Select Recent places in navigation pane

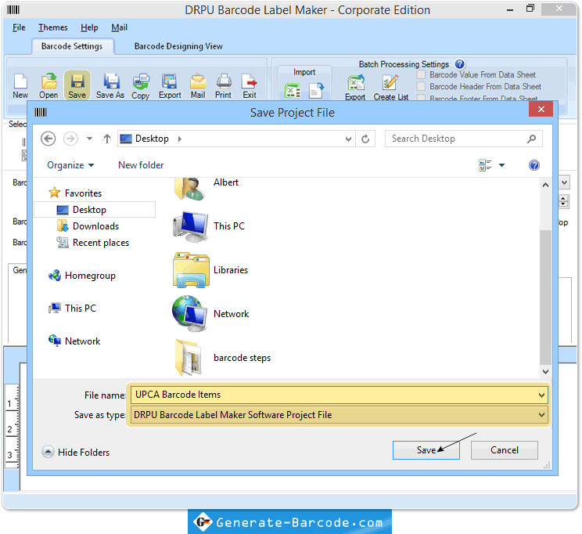point(93,243)
